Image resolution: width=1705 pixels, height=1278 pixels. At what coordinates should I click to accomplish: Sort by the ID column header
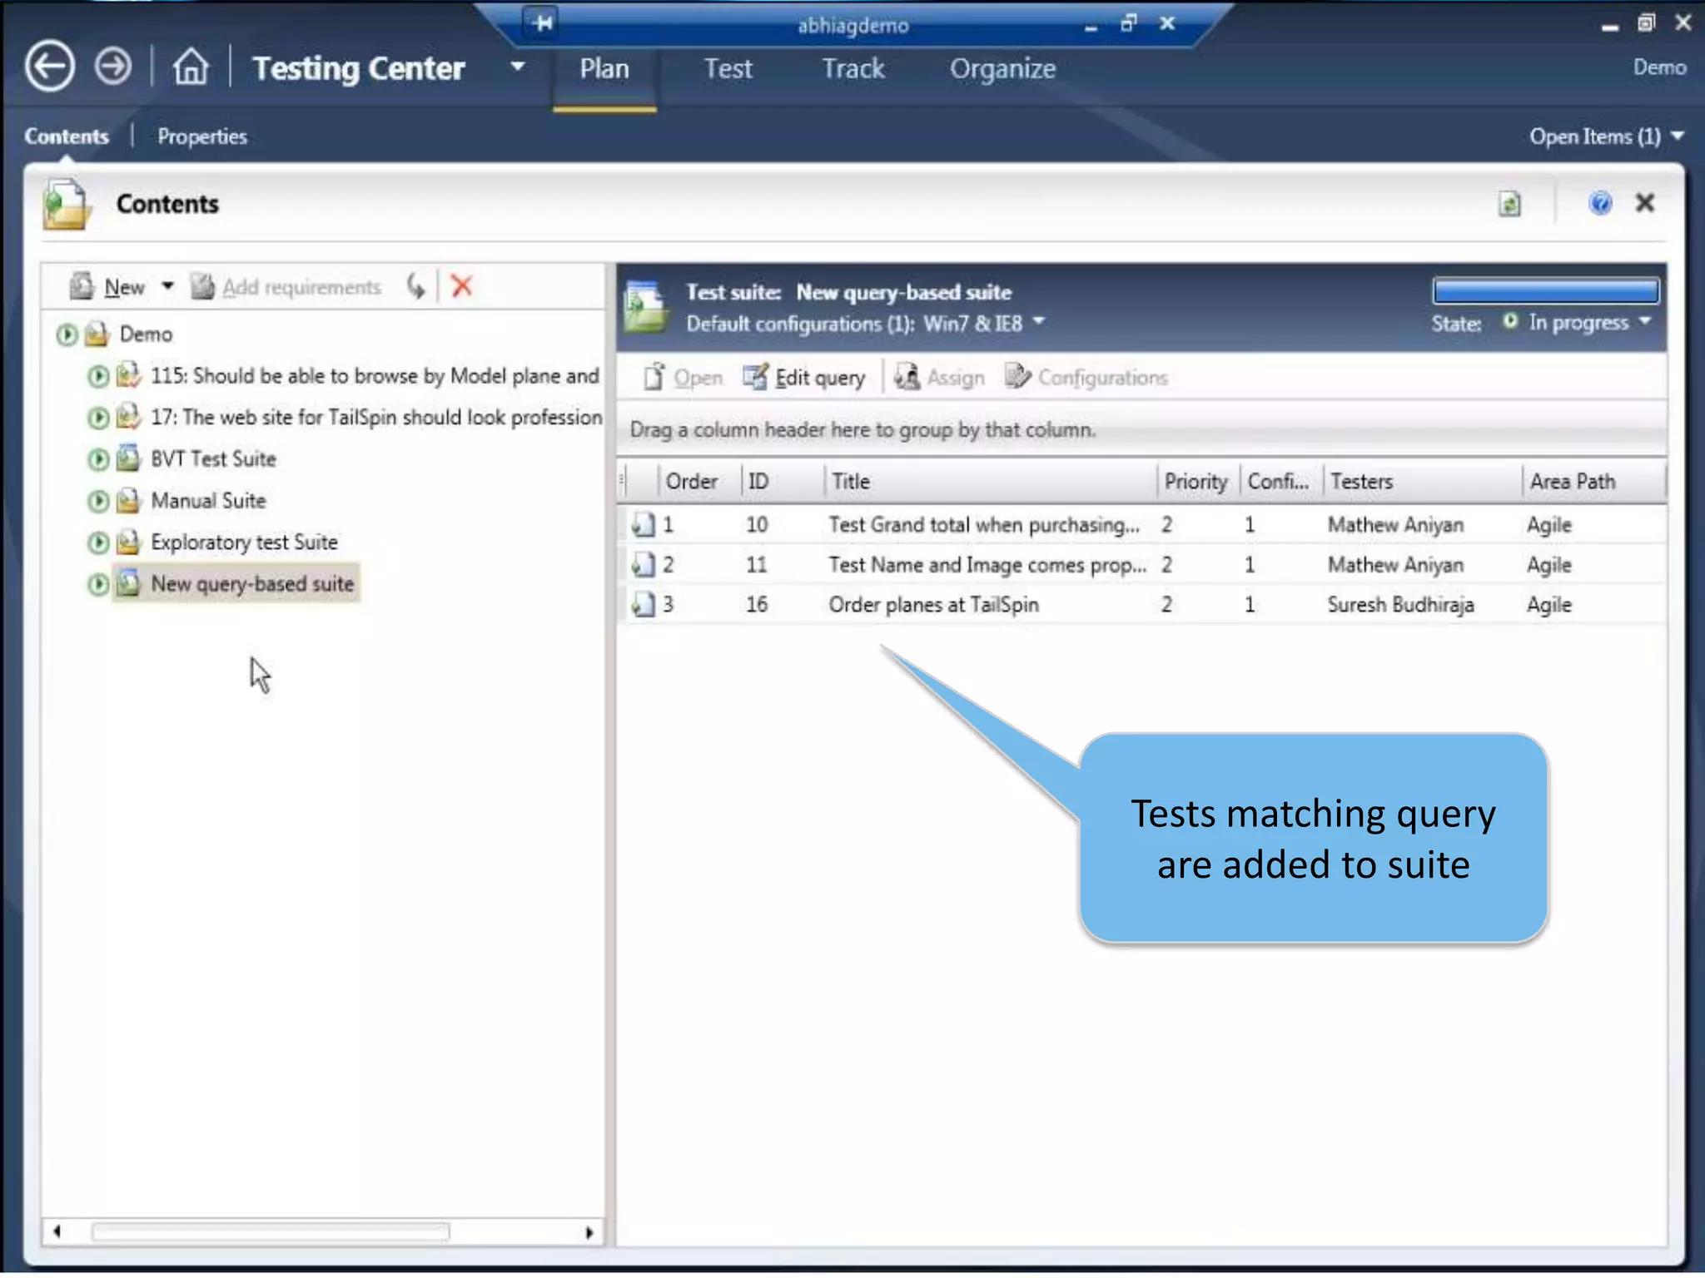pos(783,482)
